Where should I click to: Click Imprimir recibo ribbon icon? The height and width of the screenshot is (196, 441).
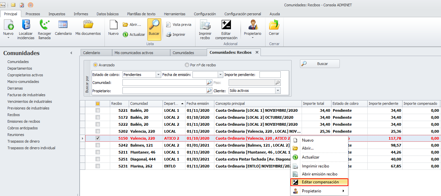tap(205, 25)
